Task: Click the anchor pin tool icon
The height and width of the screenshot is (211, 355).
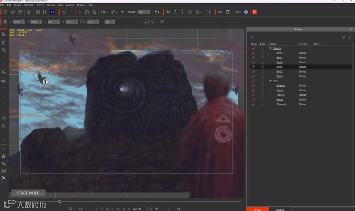Action: pos(175,12)
